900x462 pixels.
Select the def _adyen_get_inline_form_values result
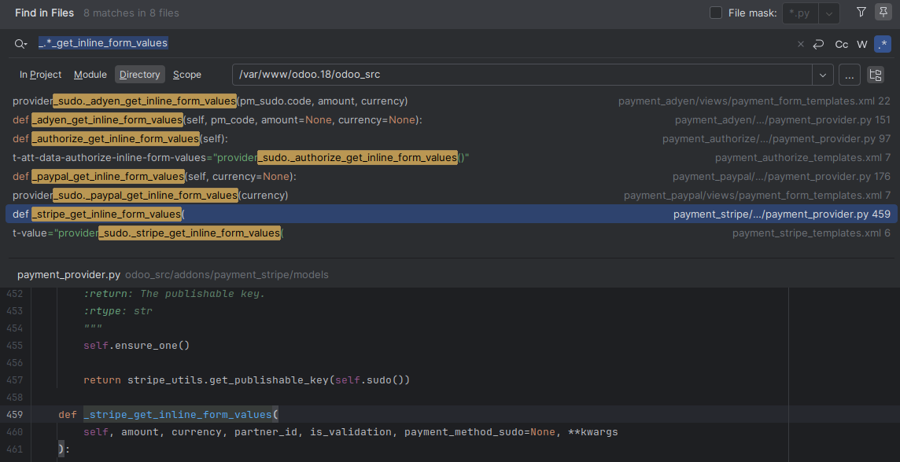coord(451,119)
